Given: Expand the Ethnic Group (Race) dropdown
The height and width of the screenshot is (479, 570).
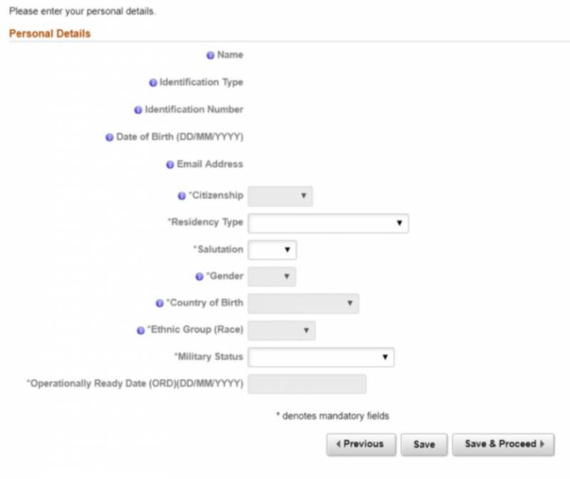Looking at the screenshot, I should click(281, 330).
